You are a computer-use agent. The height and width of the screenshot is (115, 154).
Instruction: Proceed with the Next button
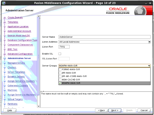(115, 111)
